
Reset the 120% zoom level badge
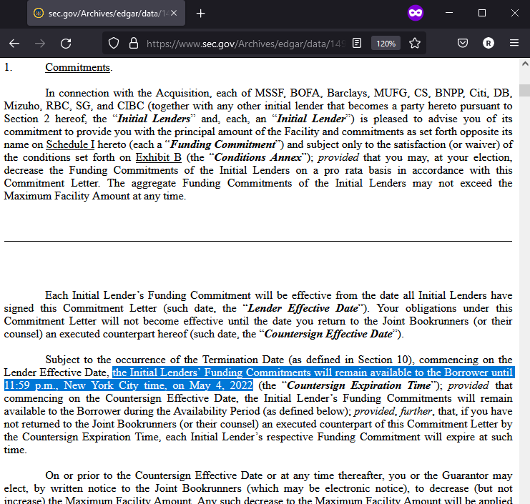tap(386, 43)
